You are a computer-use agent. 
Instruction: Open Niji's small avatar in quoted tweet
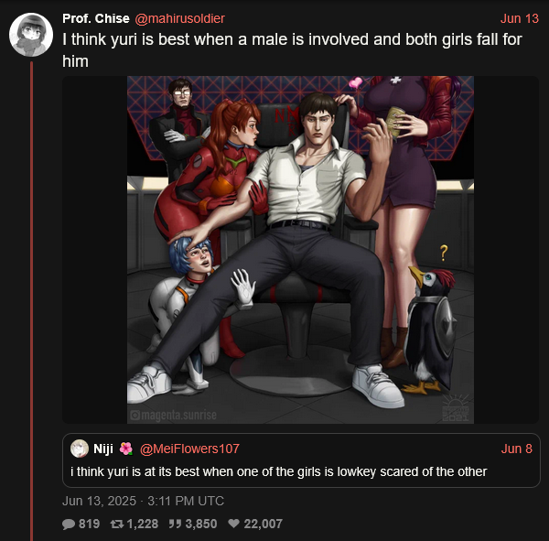tap(80, 449)
